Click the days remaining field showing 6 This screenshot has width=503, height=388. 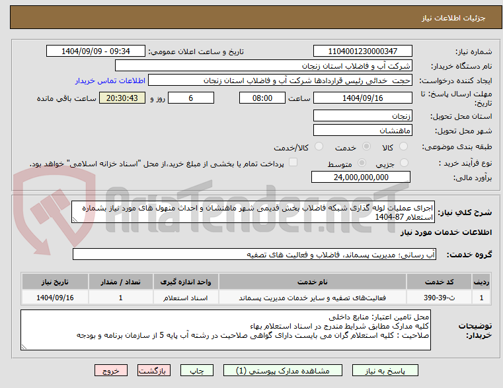coord(191,98)
